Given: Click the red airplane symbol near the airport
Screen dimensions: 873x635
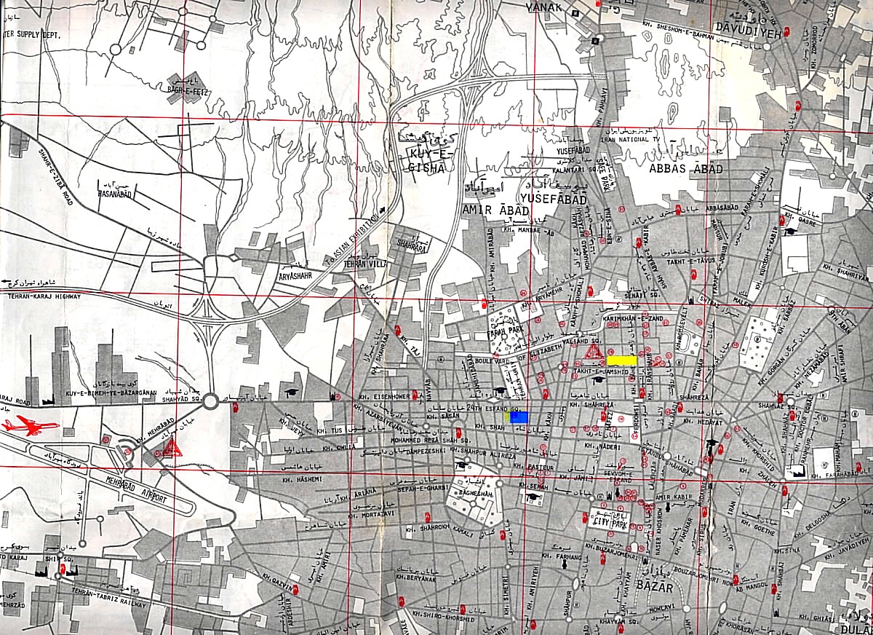Looking at the screenshot, I should (29, 425).
